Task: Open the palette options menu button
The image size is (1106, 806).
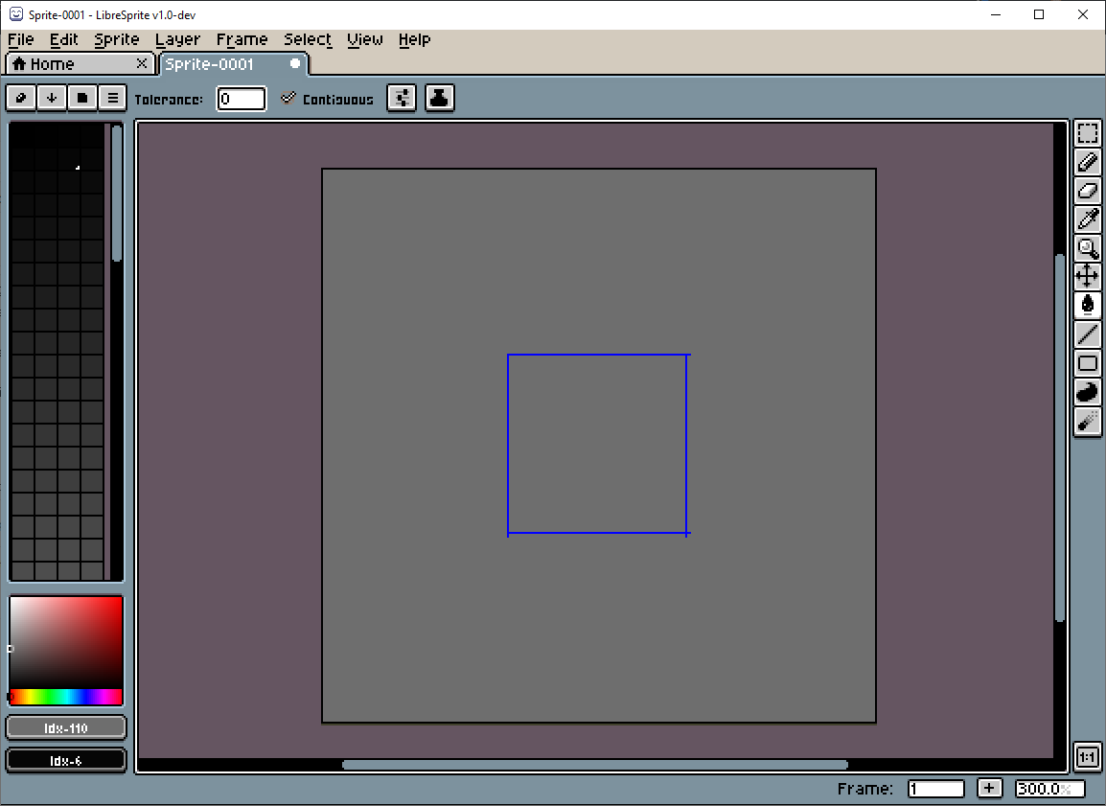Action: pyautogui.click(x=113, y=98)
